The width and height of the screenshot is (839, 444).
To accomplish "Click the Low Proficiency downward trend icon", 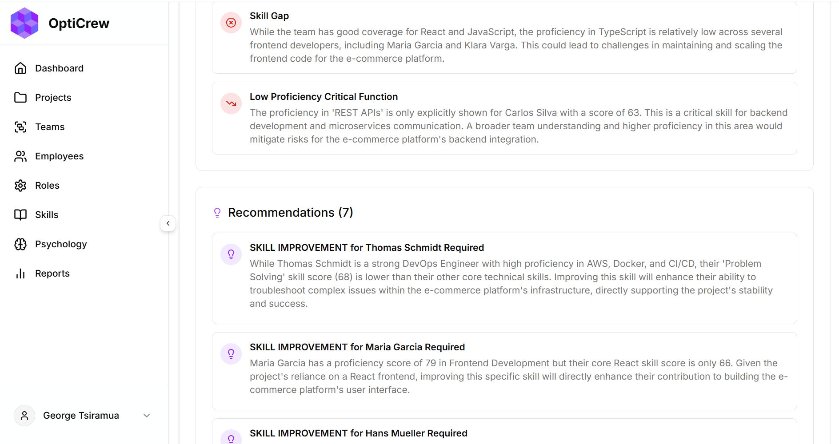I will (x=231, y=103).
